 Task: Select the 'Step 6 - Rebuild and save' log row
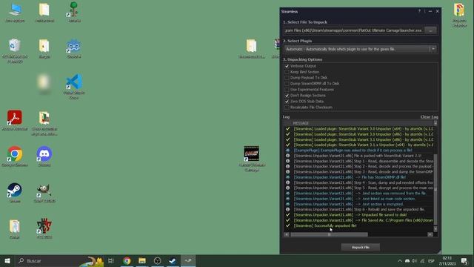tap(358, 209)
